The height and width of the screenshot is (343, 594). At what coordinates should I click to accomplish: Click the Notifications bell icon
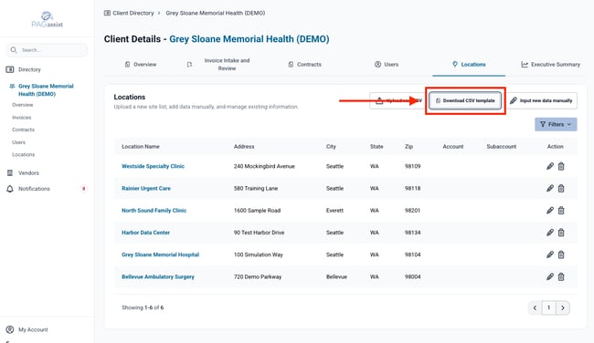[x=10, y=189]
